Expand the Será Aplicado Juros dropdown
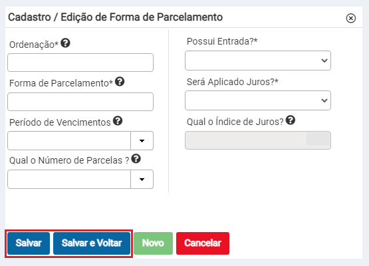This screenshot has width=369, height=266. click(x=258, y=100)
